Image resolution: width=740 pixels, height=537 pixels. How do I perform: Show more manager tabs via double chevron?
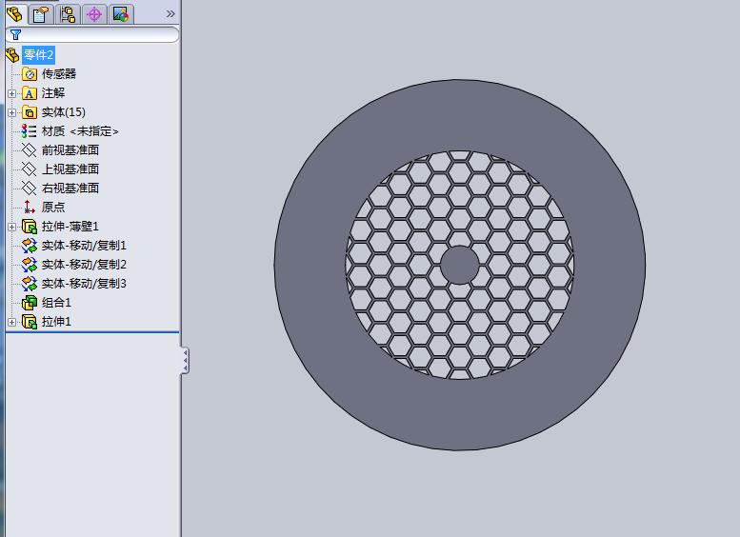pos(170,14)
